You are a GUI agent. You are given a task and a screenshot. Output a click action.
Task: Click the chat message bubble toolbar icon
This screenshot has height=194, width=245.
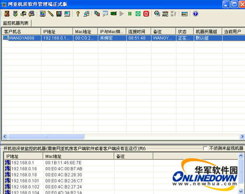[x=105, y=14]
